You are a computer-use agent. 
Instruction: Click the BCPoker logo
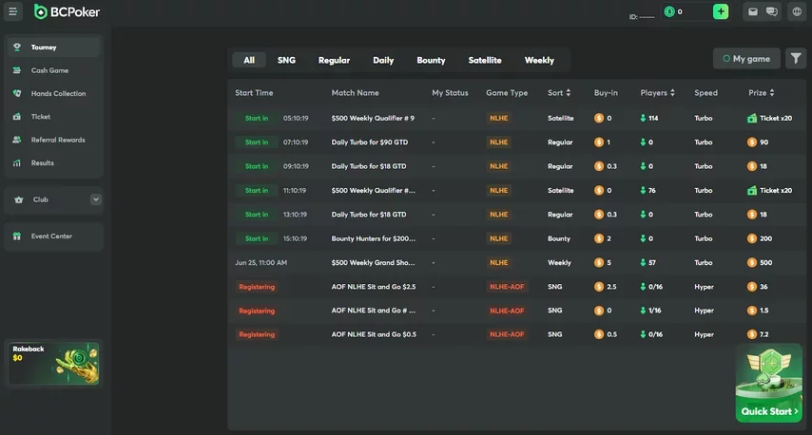tap(67, 11)
